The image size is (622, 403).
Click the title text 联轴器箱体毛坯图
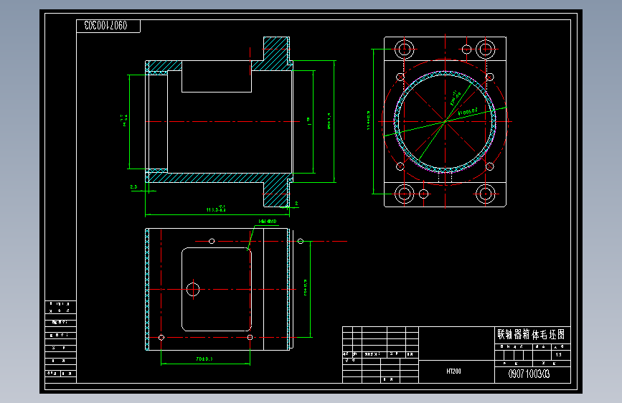click(x=531, y=334)
